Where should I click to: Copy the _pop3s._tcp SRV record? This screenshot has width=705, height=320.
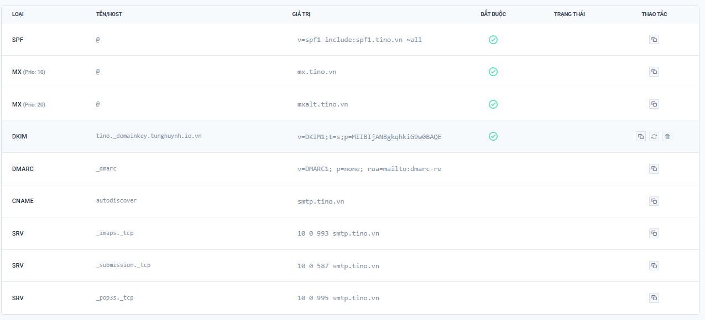[x=654, y=298]
